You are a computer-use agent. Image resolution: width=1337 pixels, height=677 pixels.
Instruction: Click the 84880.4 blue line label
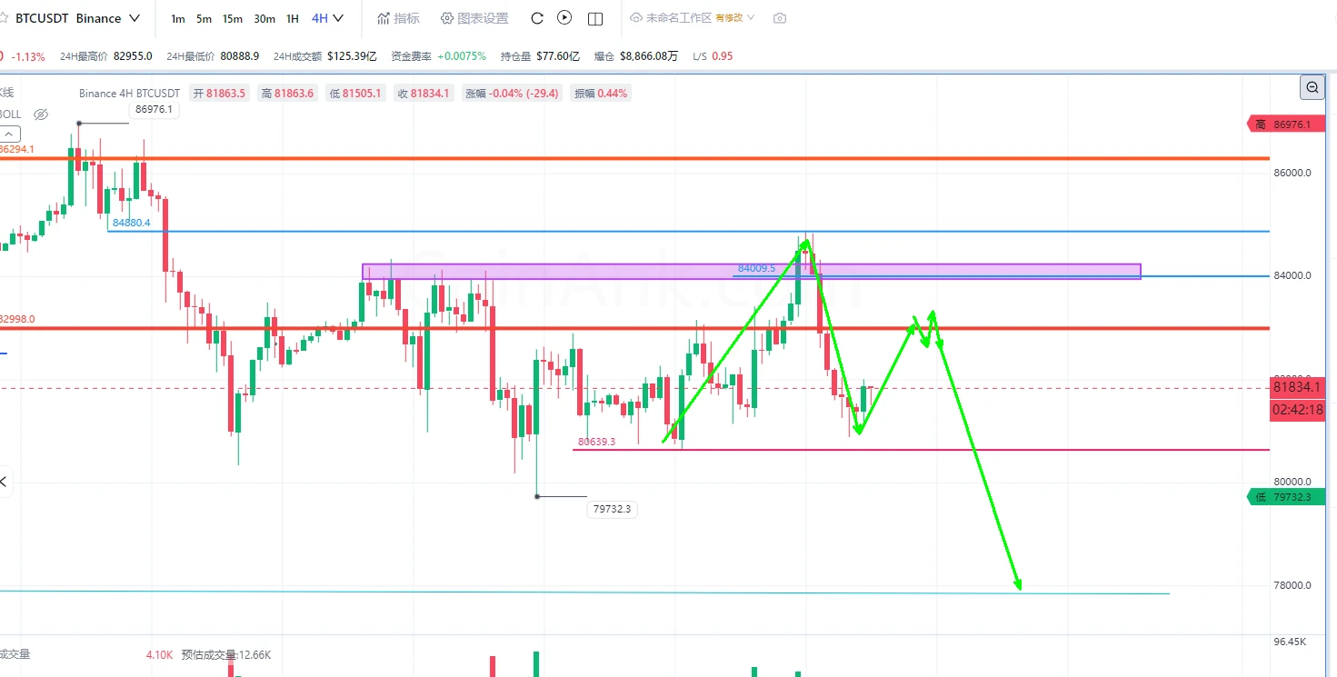tap(132, 222)
